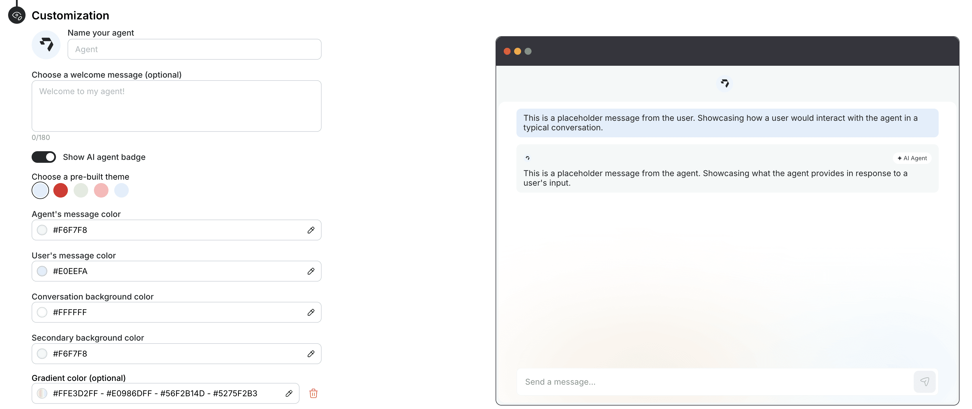The height and width of the screenshot is (409, 972).
Task: Select the pale green pre-built theme swatch
Action: [x=81, y=190]
